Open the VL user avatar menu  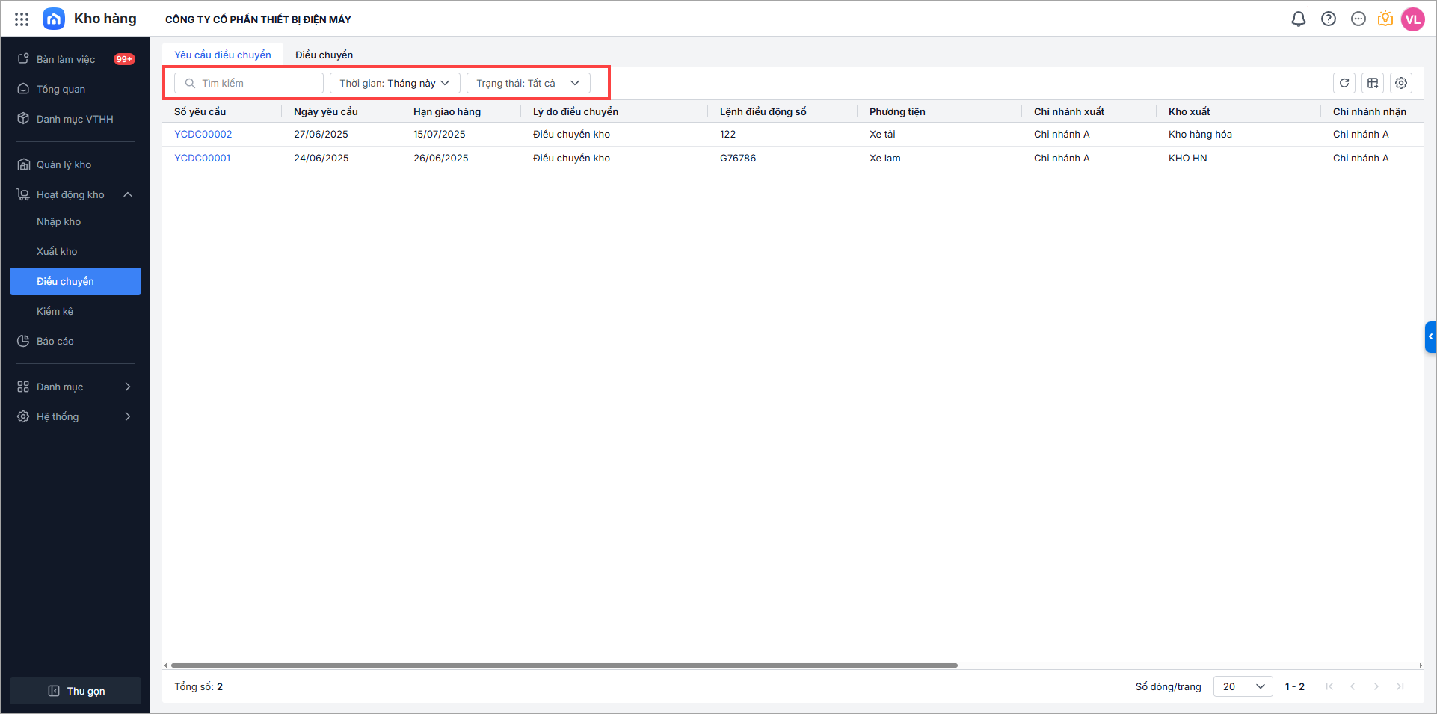pos(1413,19)
